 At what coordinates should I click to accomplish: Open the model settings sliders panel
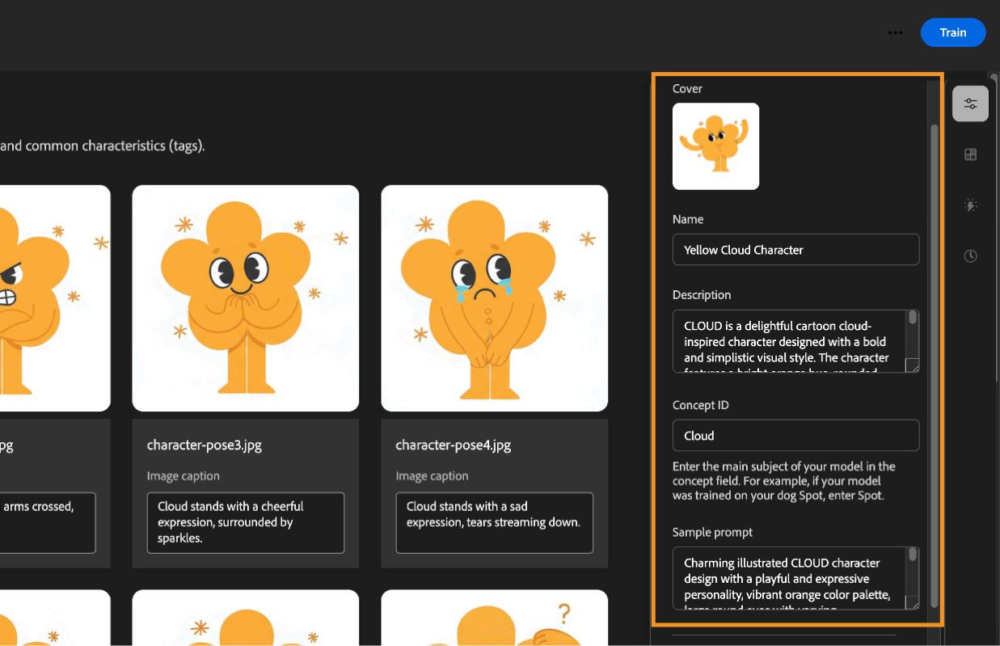[970, 103]
